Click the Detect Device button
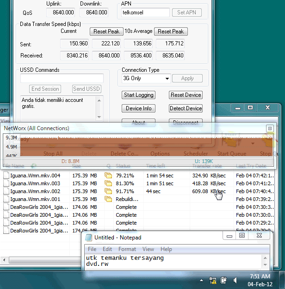The width and height of the screenshot is (285, 289). coord(186,108)
